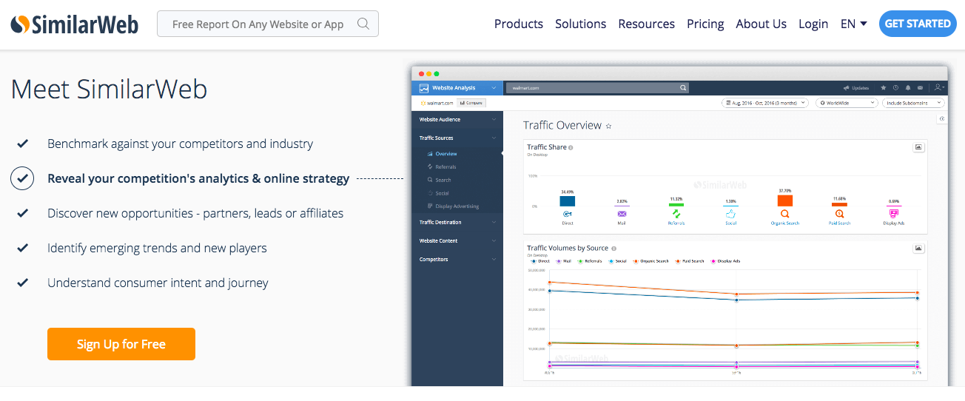The image size is (965, 401).
Task: Click the magnifier icon in the Free Report box
Action: coord(363,24)
